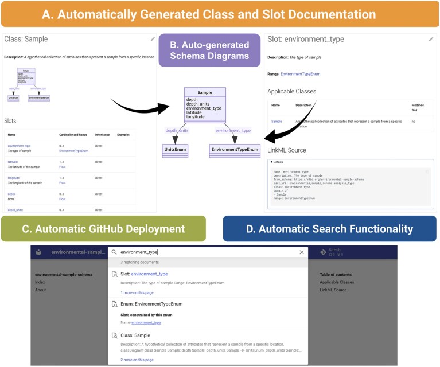Click the Sample node in the large schema diagram
The height and width of the screenshot is (367, 440).
click(x=205, y=105)
